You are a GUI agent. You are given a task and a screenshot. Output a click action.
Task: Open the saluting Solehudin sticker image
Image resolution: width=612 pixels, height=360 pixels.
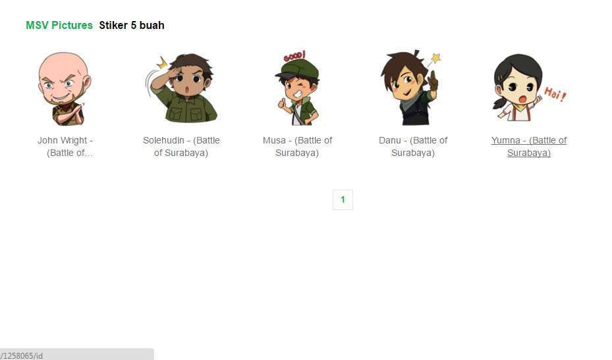(181, 88)
